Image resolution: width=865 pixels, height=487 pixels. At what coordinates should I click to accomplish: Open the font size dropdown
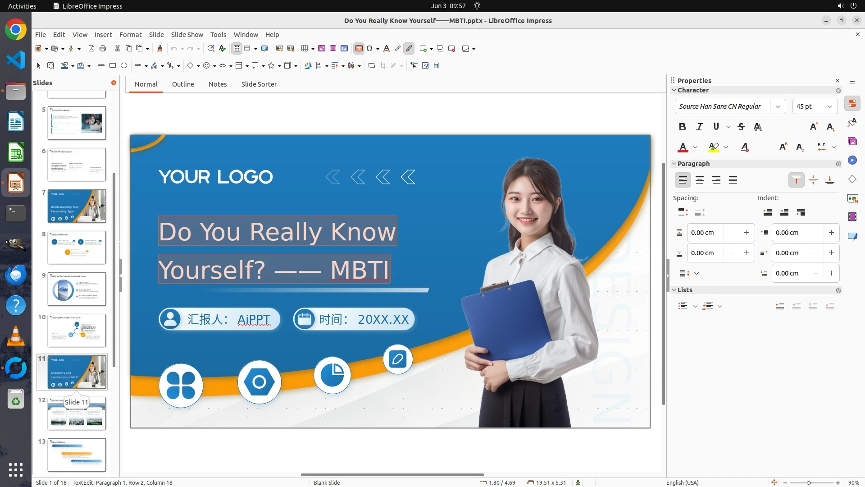tap(830, 106)
